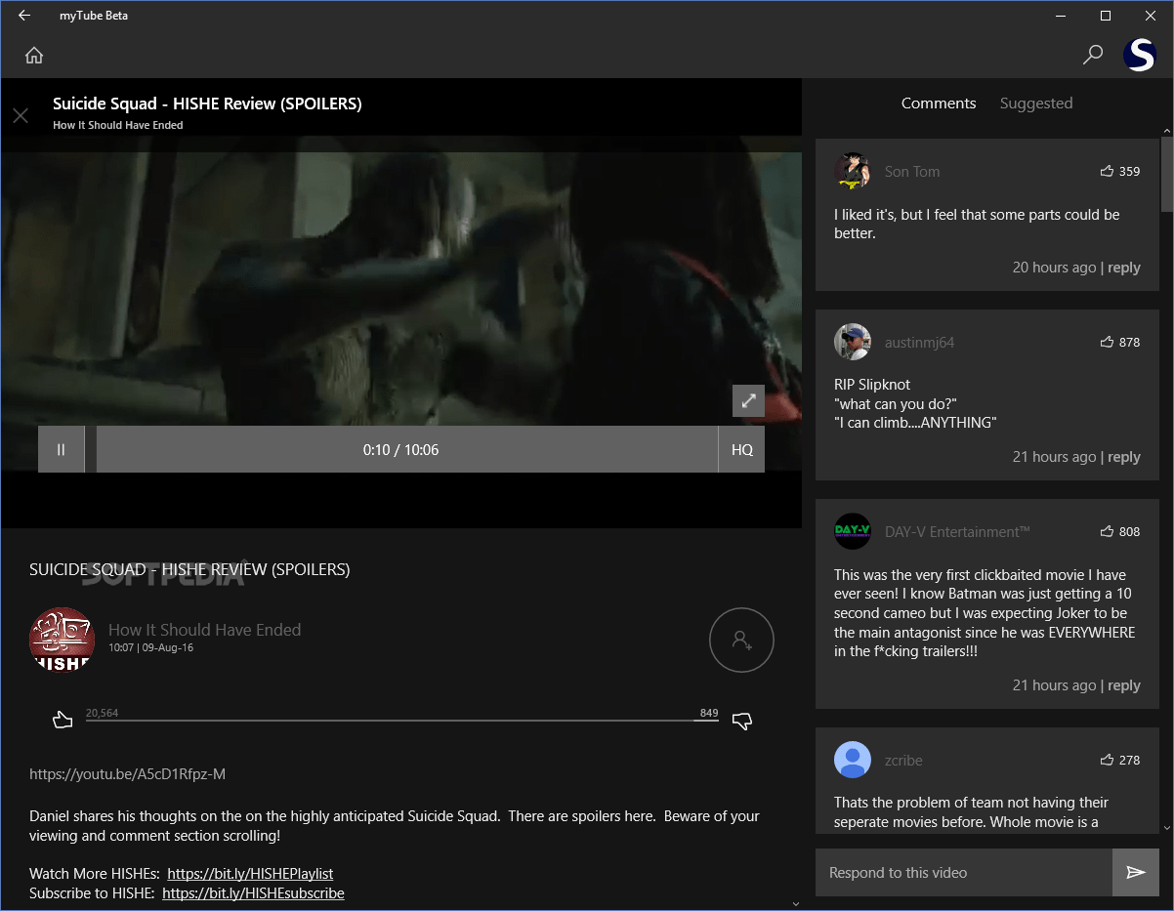Dislike the video with thumbs down
Image resolution: width=1174 pixels, height=911 pixels.
coord(742,720)
